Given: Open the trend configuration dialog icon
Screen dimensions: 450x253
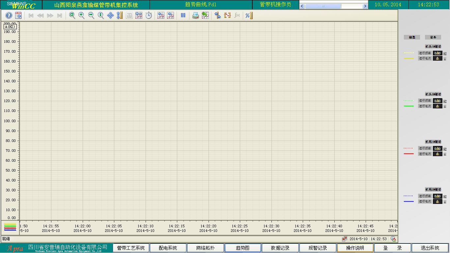Looking at the screenshot, I should click(x=18, y=15).
